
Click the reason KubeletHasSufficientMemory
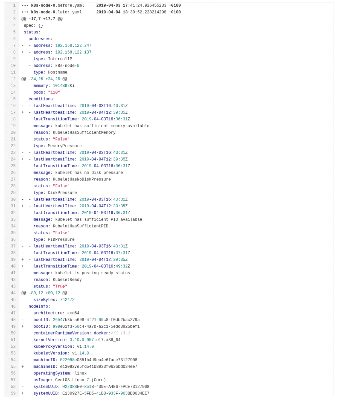pos(84,132)
